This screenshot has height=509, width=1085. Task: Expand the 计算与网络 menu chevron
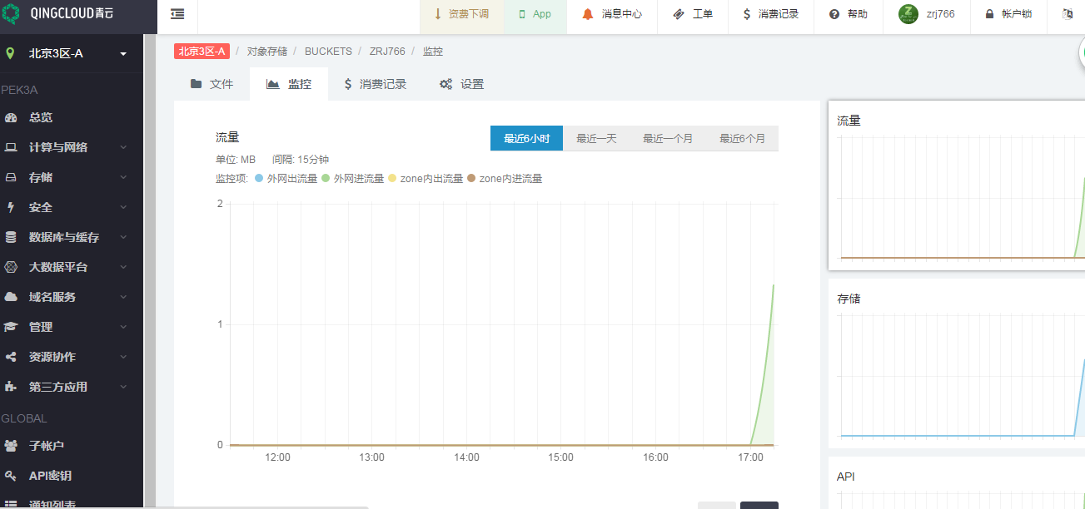tap(123, 147)
